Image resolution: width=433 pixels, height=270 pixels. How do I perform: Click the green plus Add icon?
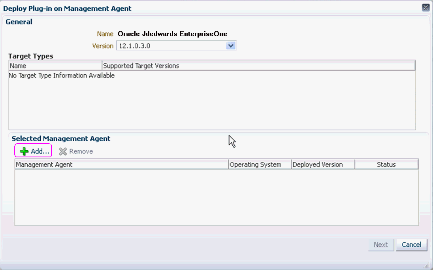click(x=24, y=151)
